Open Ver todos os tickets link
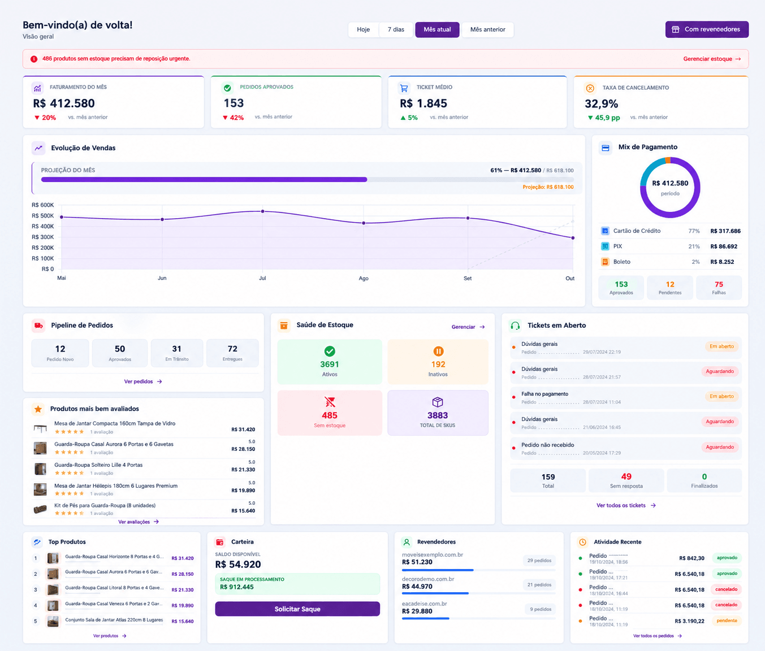The width and height of the screenshot is (765, 651). [x=626, y=506]
